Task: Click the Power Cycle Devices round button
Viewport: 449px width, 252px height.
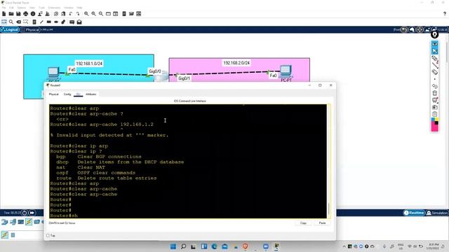Action: point(25,213)
